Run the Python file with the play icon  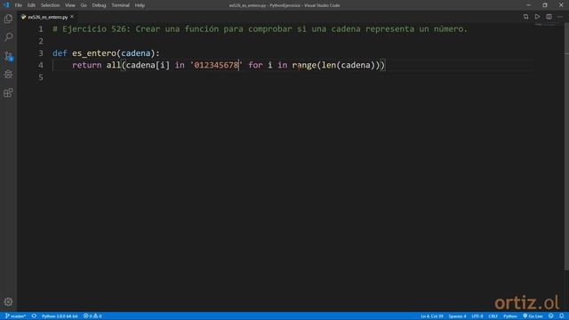537,17
